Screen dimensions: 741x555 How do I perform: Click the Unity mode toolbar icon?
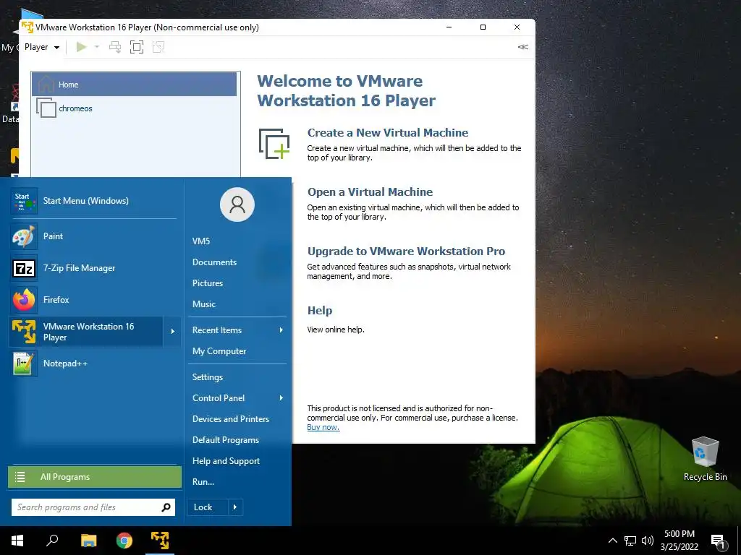click(x=158, y=47)
